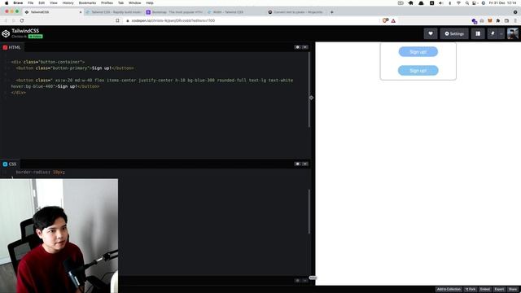Click Add to Collection in footer
The width and height of the screenshot is (521, 293).
coord(449,290)
